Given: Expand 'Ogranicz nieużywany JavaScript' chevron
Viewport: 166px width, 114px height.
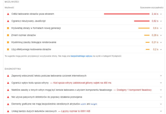Looking at the screenshot, I should tap(161, 21).
